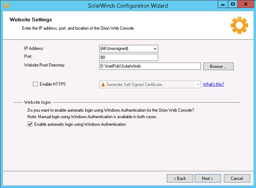Click the Website login section label

point(38,102)
